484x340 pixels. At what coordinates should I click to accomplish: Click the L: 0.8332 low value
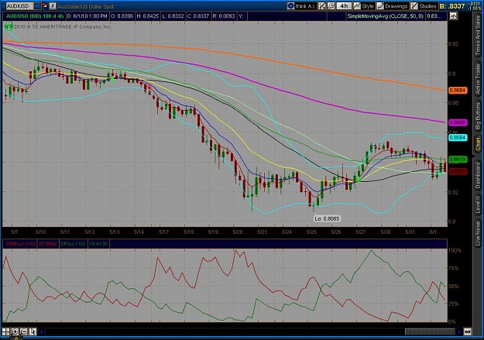point(173,16)
